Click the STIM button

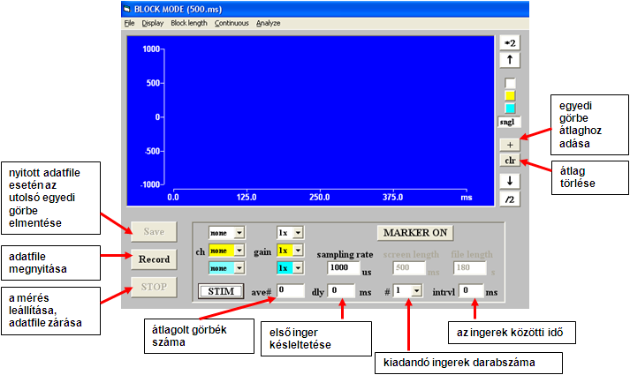point(221,291)
